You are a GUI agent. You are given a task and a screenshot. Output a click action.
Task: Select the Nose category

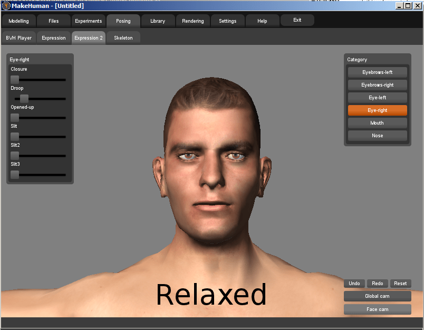click(377, 135)
